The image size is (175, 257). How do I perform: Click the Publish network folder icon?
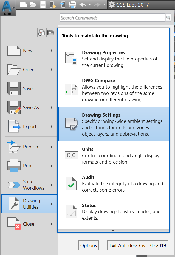14,147
